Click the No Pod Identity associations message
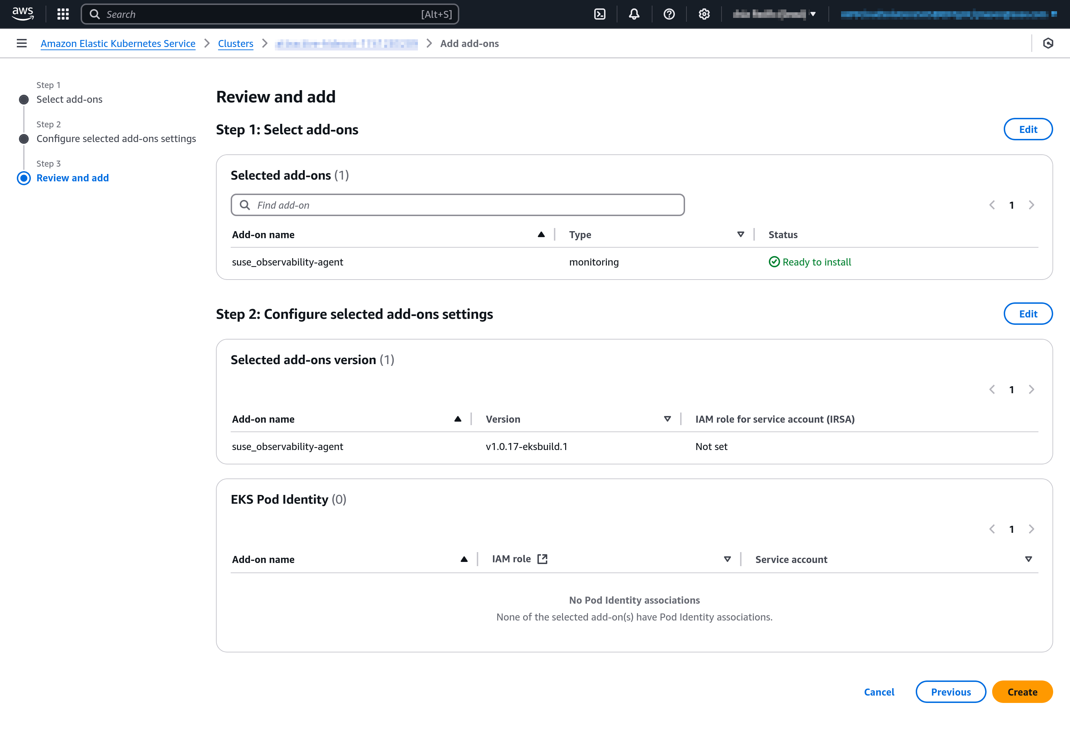The width and height of the screenshot is (1070, 731). tap(634, 600)
